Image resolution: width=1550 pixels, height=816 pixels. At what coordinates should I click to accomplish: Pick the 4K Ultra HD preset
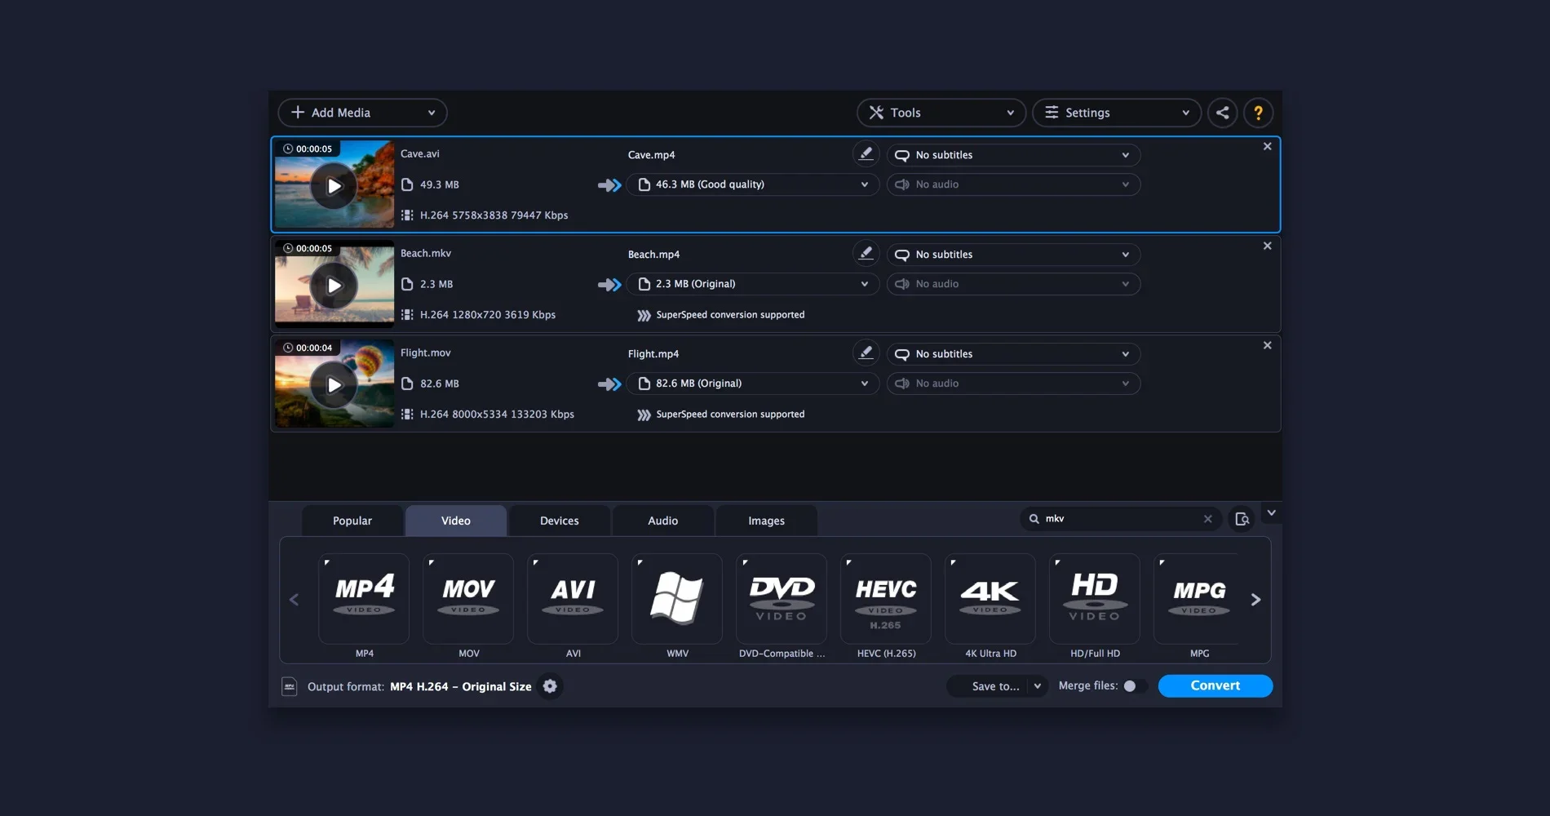(990, 598)
